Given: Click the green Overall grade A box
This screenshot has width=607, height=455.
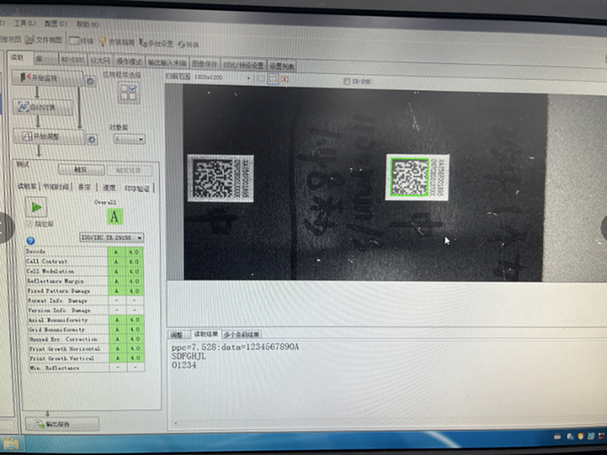Looking at the screenshot, I should (x=115, y=217).
